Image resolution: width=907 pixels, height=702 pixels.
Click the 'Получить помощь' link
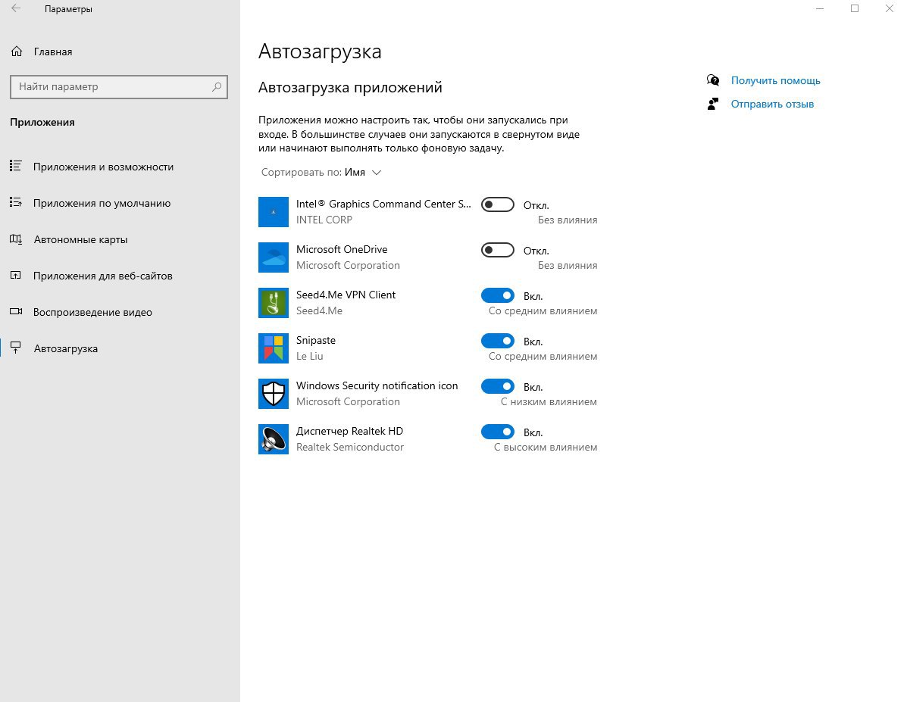(x=775, y=80)
